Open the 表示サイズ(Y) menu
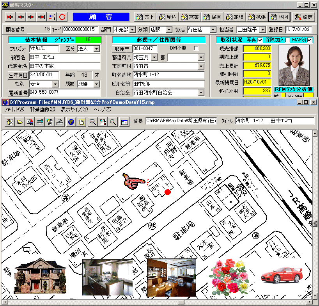 tap(74, 110)
